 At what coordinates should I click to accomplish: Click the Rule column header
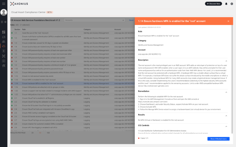coord(24,29)
